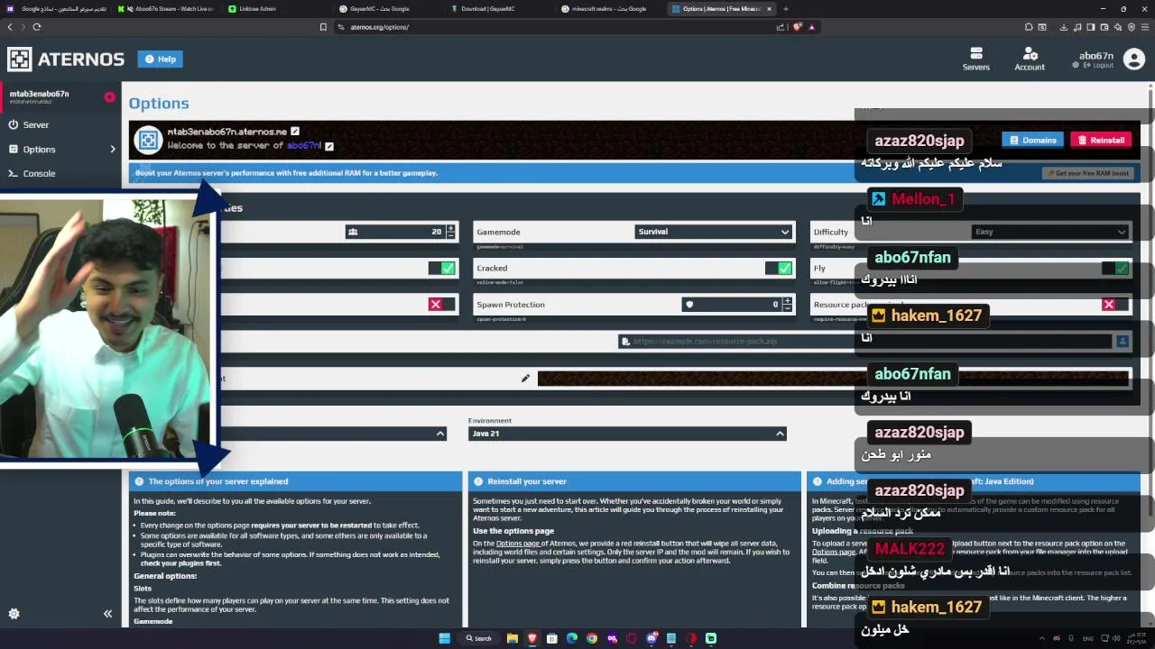The height and width of the screenshot is (649, 1155).
Task: Open browser downloads icon
Action: (1066, 27)
